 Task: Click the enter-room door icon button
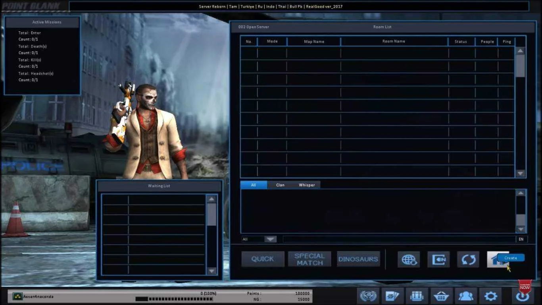click(438, 259)
